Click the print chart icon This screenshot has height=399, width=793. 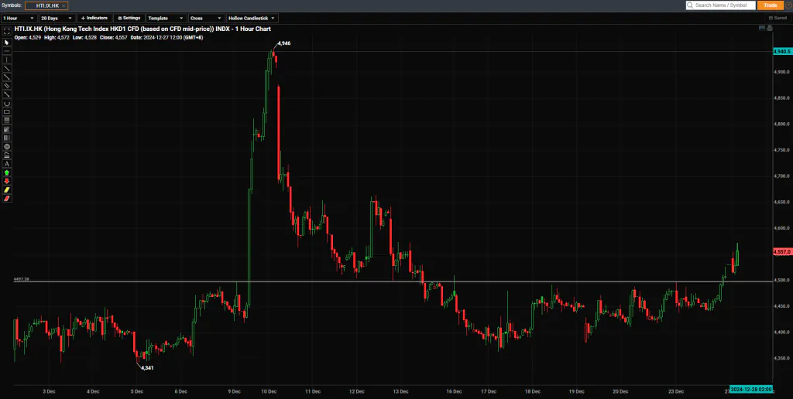tap(769, 28)
